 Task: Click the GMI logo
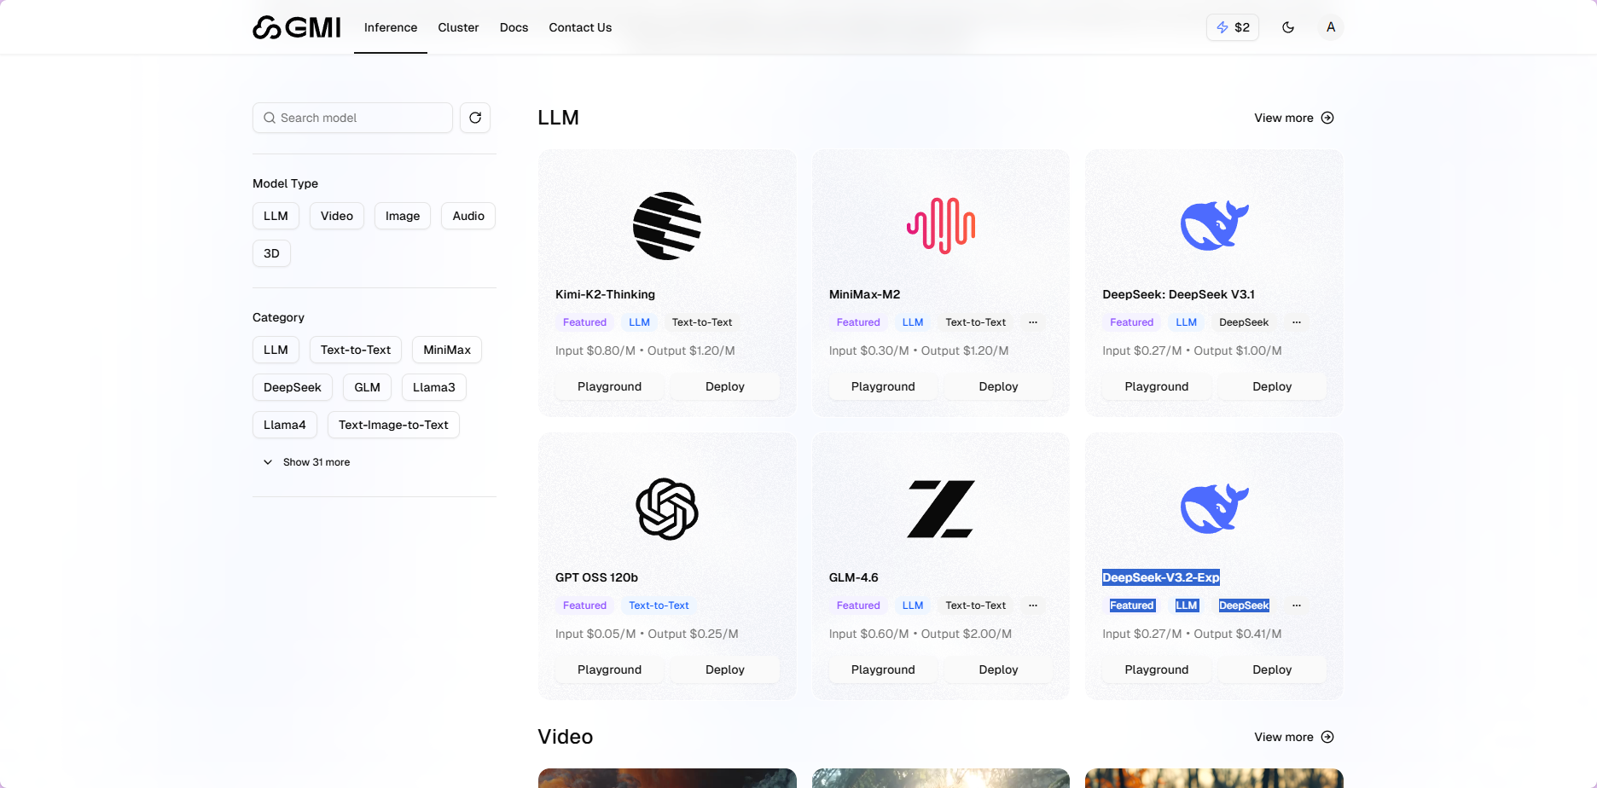click(x=296, y=27)
